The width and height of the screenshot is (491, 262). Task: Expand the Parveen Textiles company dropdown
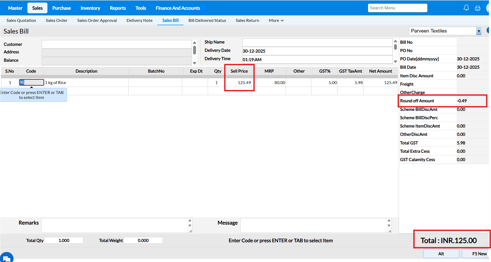pyautogui.click(x=478, y=31)
